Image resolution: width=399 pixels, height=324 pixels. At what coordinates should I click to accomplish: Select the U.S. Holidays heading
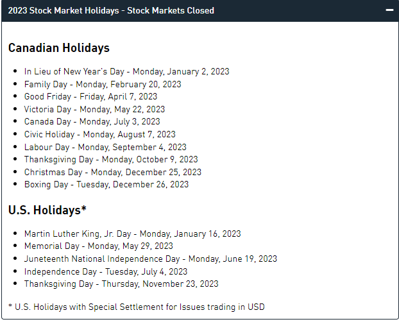47,210
